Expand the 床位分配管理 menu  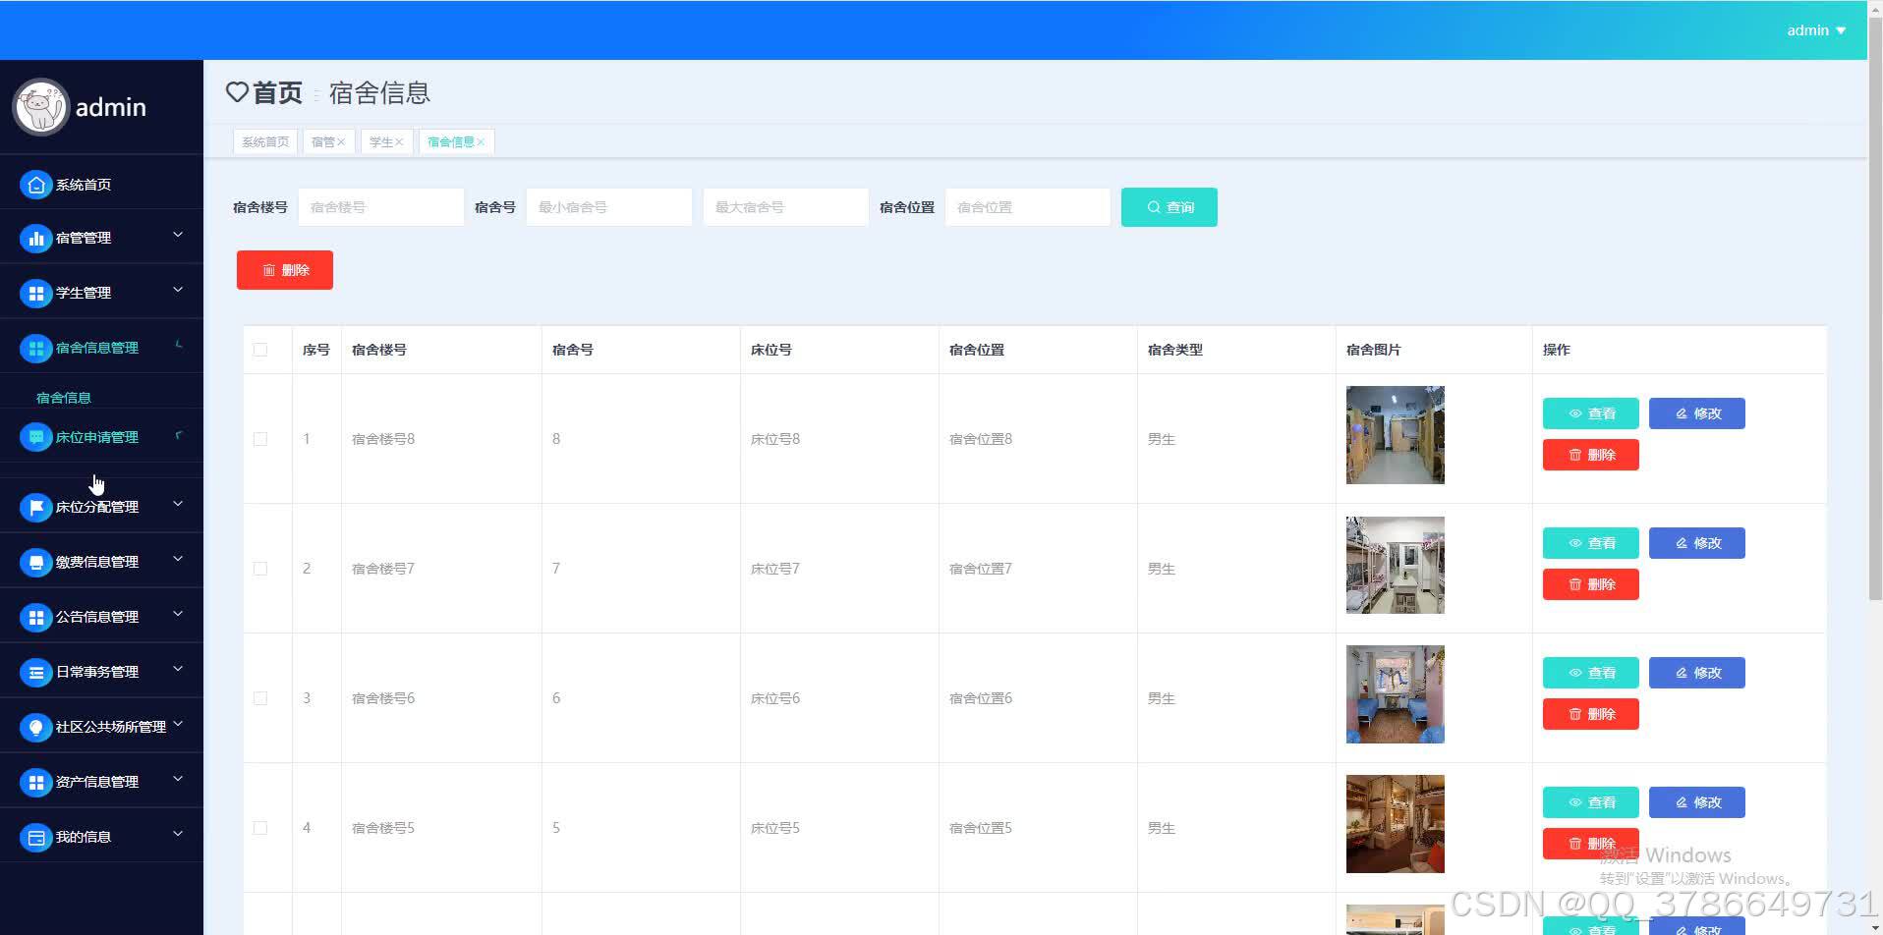point(101,506)
